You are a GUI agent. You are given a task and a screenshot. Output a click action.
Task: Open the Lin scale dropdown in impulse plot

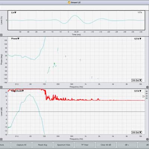tap(14, 13)
